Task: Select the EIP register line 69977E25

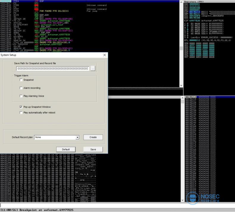Action: point(204,21)
